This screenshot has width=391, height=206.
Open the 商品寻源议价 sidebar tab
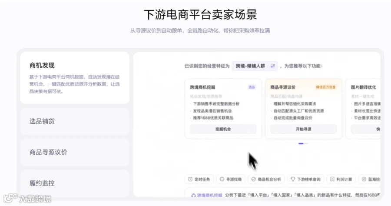75,152
